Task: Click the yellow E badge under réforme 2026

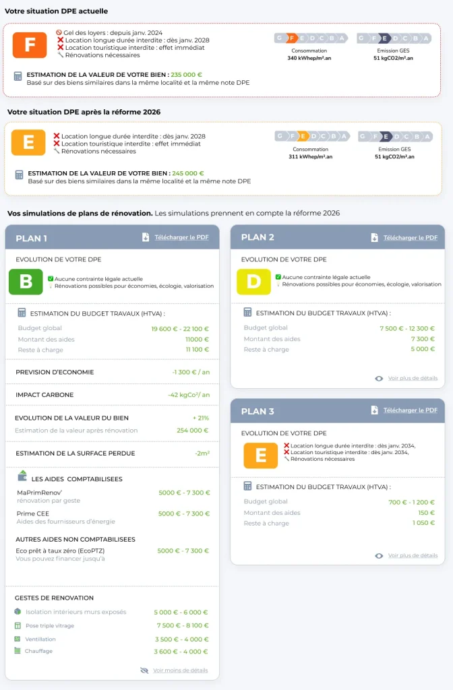Action: (29, 142)
